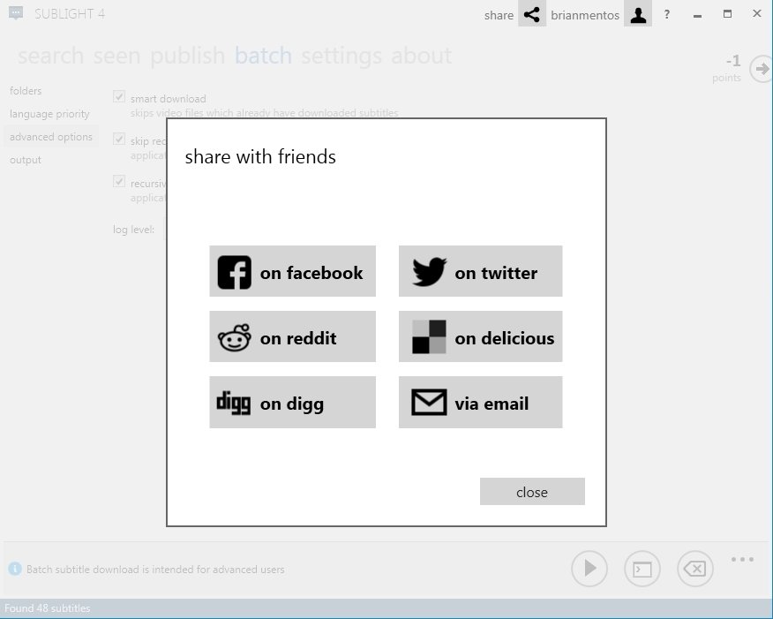Open the help question mark
The width and height of the screenshot is (773, 619).
[x=667, y=14]
